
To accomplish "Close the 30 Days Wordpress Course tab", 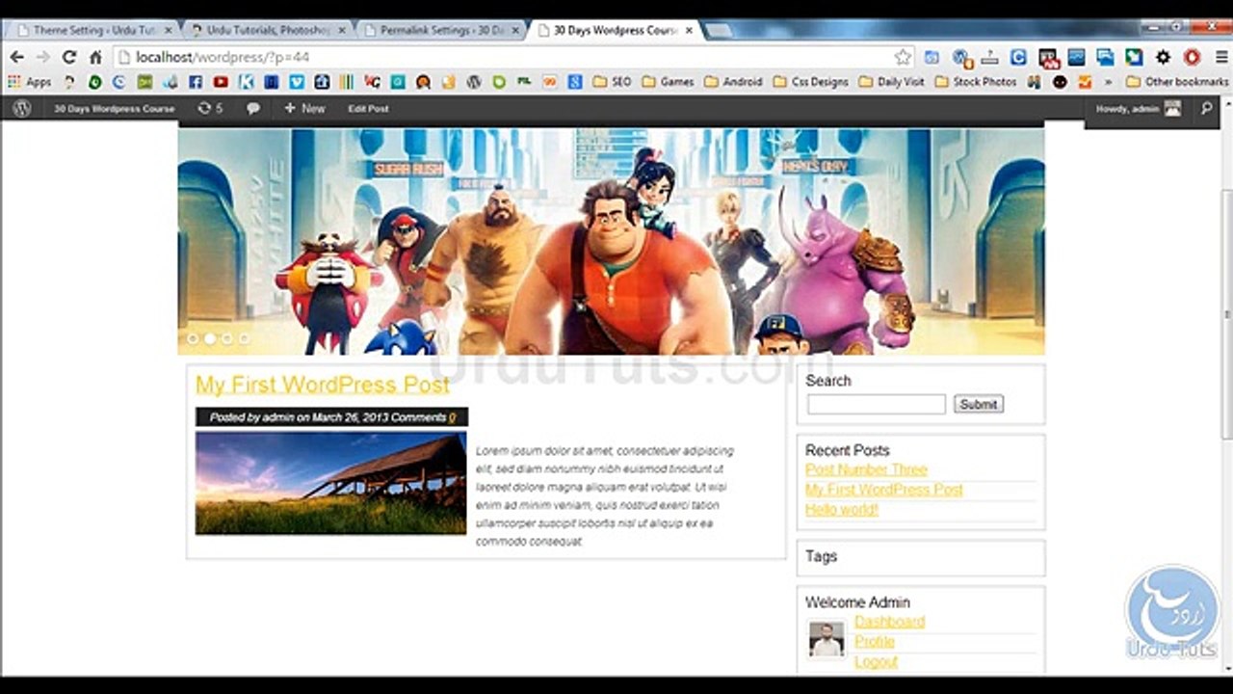I will (x=689, y=31).
